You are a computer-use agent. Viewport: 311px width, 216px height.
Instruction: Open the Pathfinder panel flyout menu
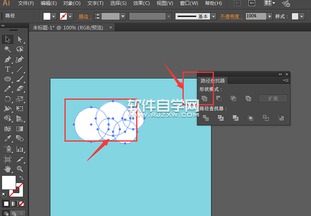286,80
